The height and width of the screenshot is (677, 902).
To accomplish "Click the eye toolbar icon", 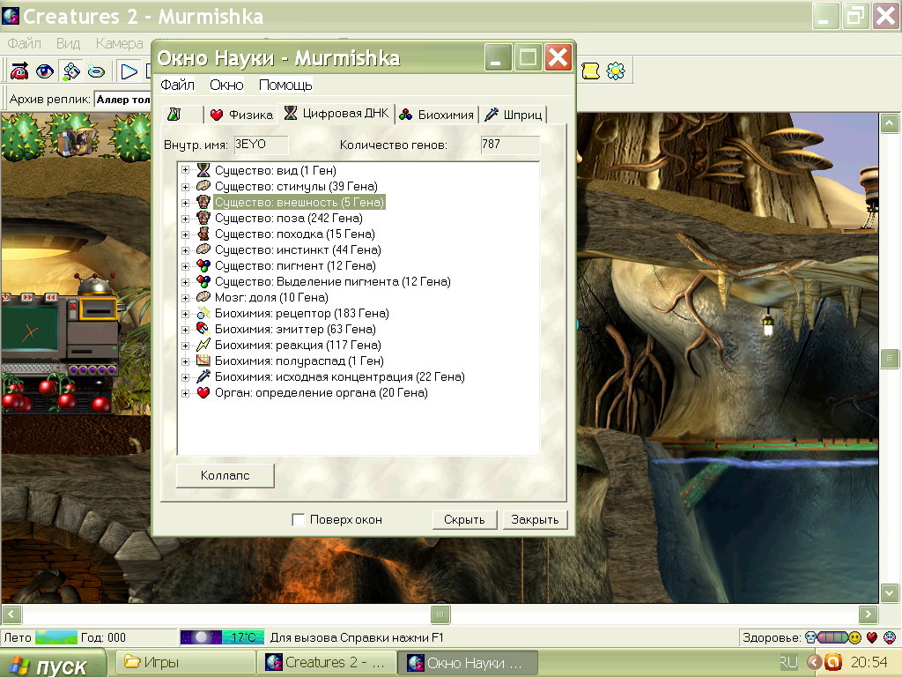I will click(45, 71).
